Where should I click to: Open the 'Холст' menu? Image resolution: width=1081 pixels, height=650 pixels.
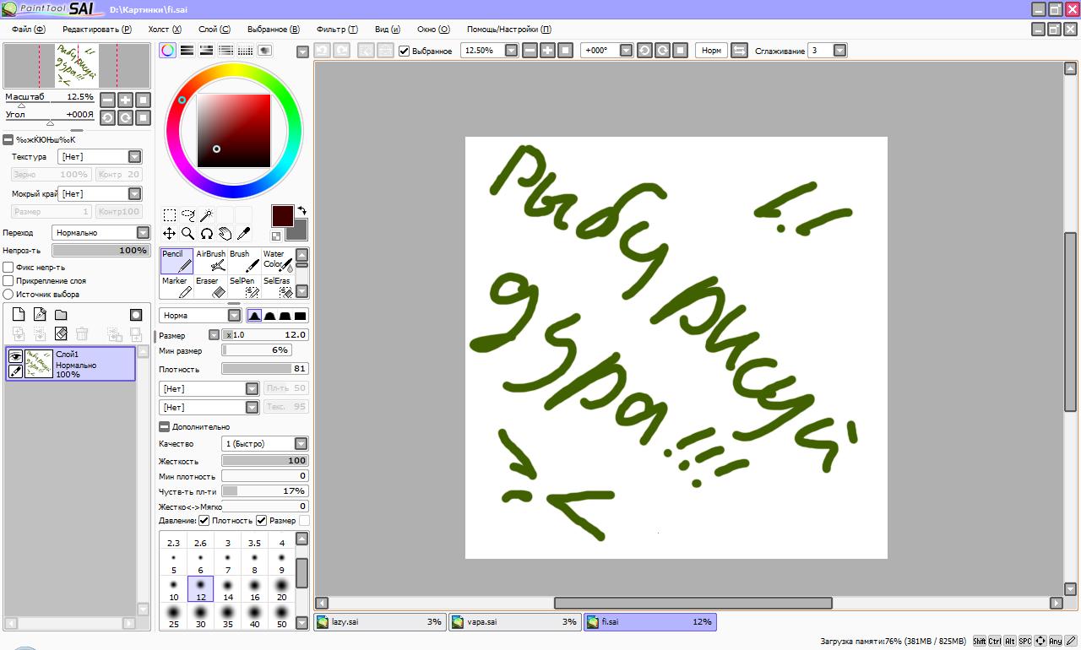165,29
